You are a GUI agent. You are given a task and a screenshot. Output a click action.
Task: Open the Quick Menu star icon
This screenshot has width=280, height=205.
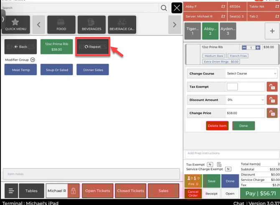(15, 25)
